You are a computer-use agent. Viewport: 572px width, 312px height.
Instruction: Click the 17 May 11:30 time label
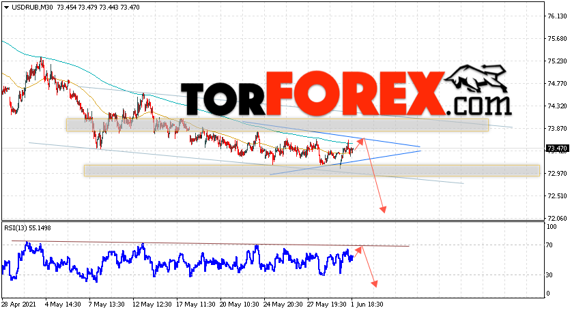pos(195,304)
